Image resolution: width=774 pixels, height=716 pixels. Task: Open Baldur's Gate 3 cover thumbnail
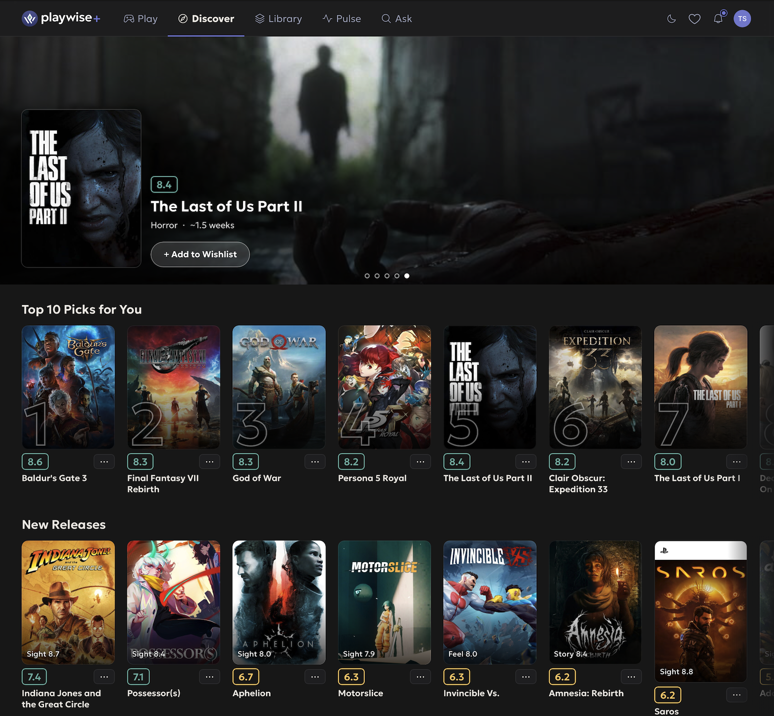68,387
